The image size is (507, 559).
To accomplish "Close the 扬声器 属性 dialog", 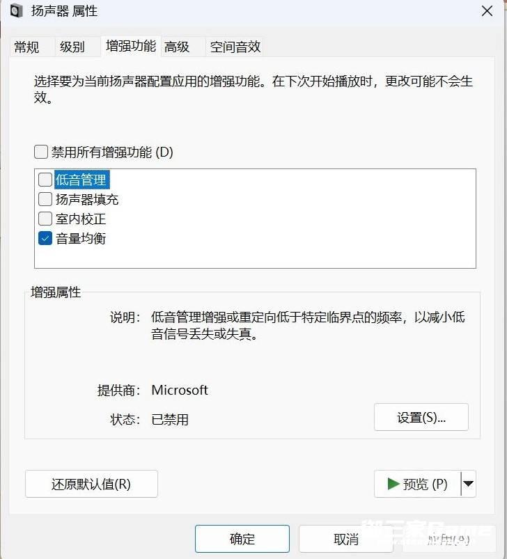I will pos(487,11).
